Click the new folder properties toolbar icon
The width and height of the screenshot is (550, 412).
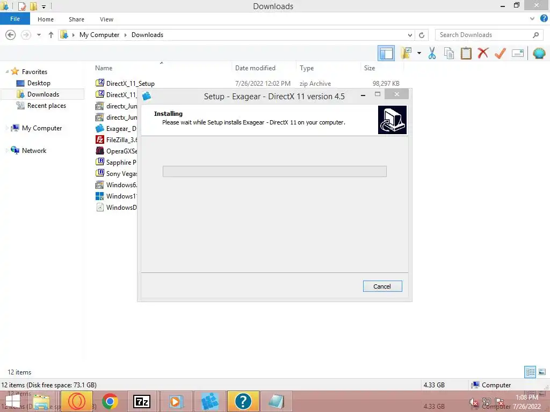pos(406,53)
